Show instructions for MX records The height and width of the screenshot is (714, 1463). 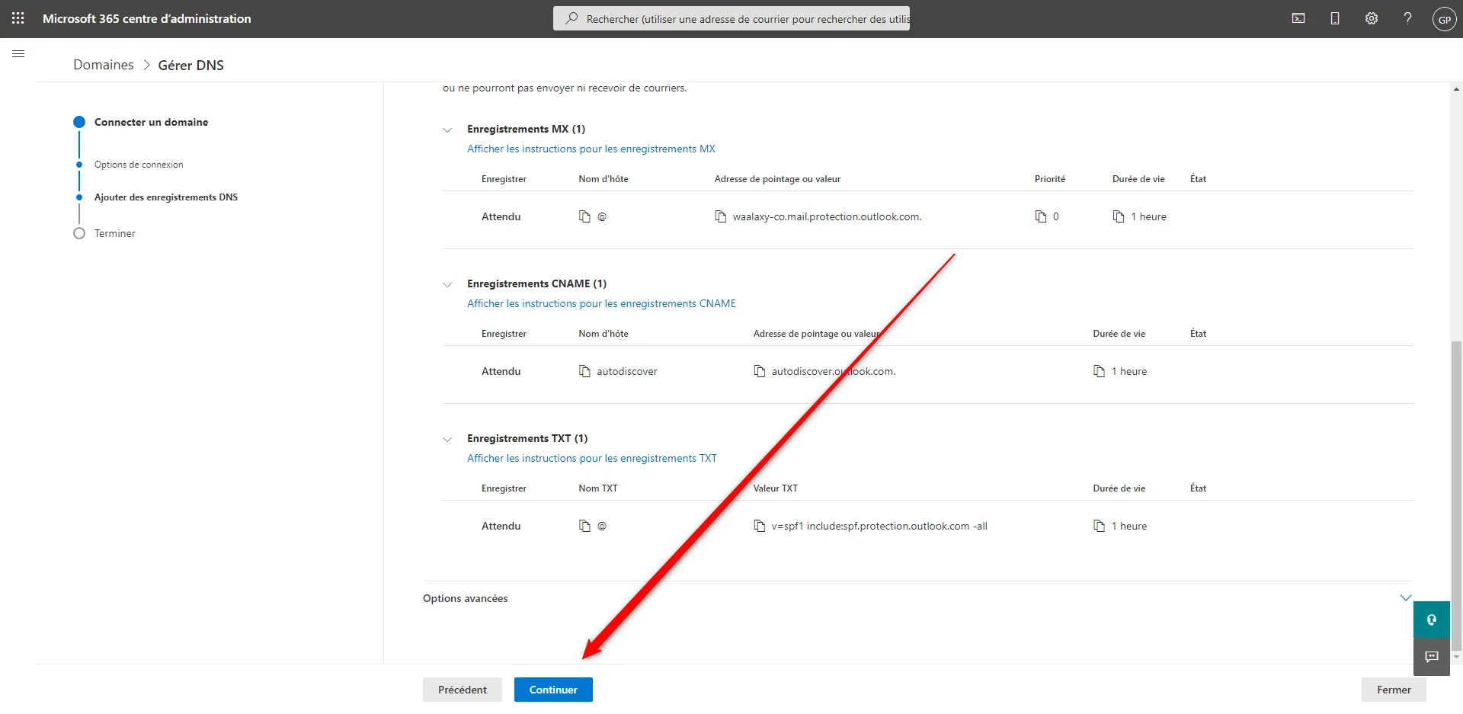(x=591, y=149)
